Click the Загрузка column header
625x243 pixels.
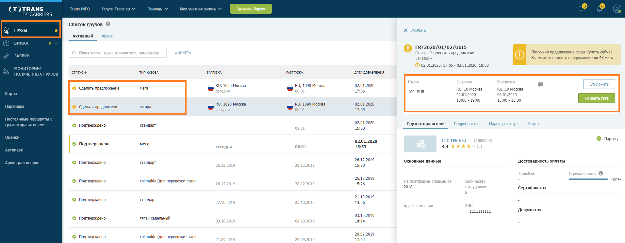214,72
